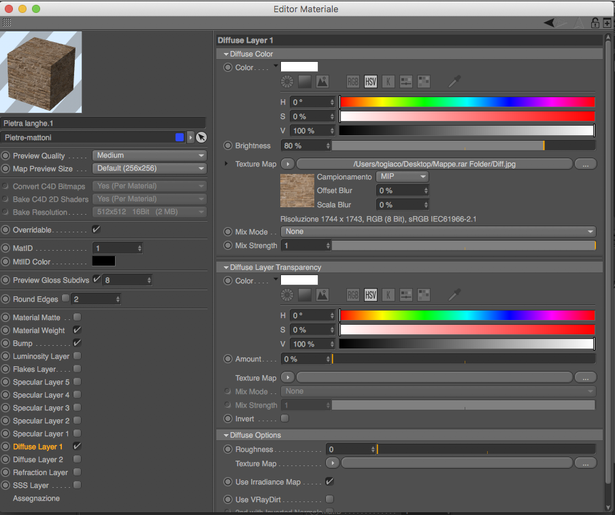Click the layer picker cursor icon
615x515 pixels.
click(x=201, y=137)
